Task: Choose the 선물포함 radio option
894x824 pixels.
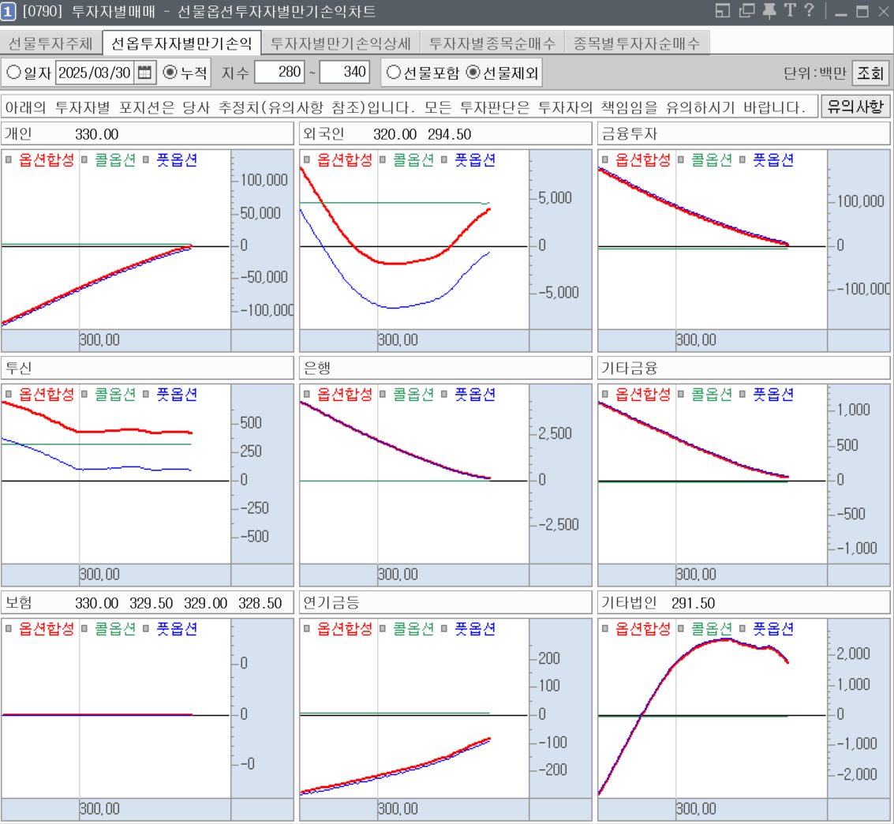Action: click(393, 73)
